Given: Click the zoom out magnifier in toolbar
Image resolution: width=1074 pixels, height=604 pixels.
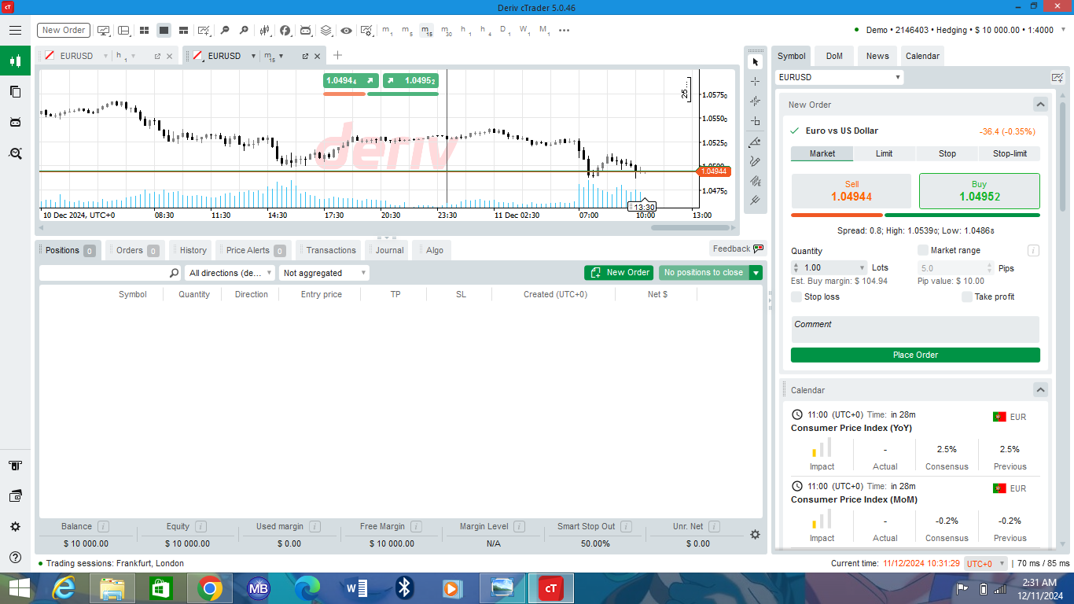Looking at the screenshot, I should [x=225, y=30].
